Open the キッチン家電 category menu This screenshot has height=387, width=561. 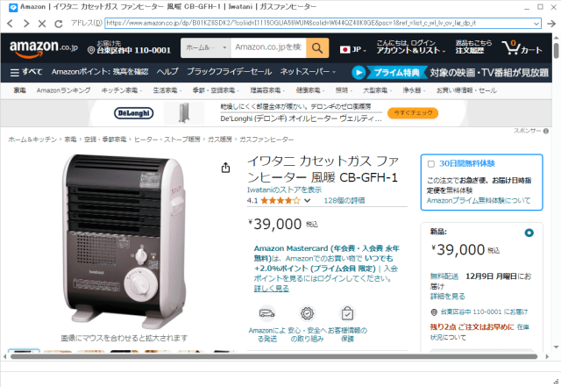pyautogui.click(x=121, y=90)
